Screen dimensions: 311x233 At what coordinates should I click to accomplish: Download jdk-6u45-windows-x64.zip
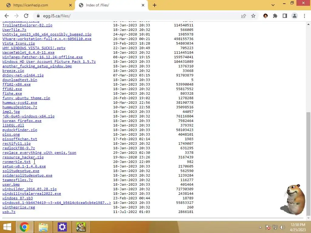tap(28, 116)
